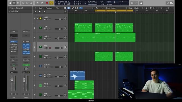Open Snap mode dropdown showing Smart
182x102 pixels.
point(119,8)
